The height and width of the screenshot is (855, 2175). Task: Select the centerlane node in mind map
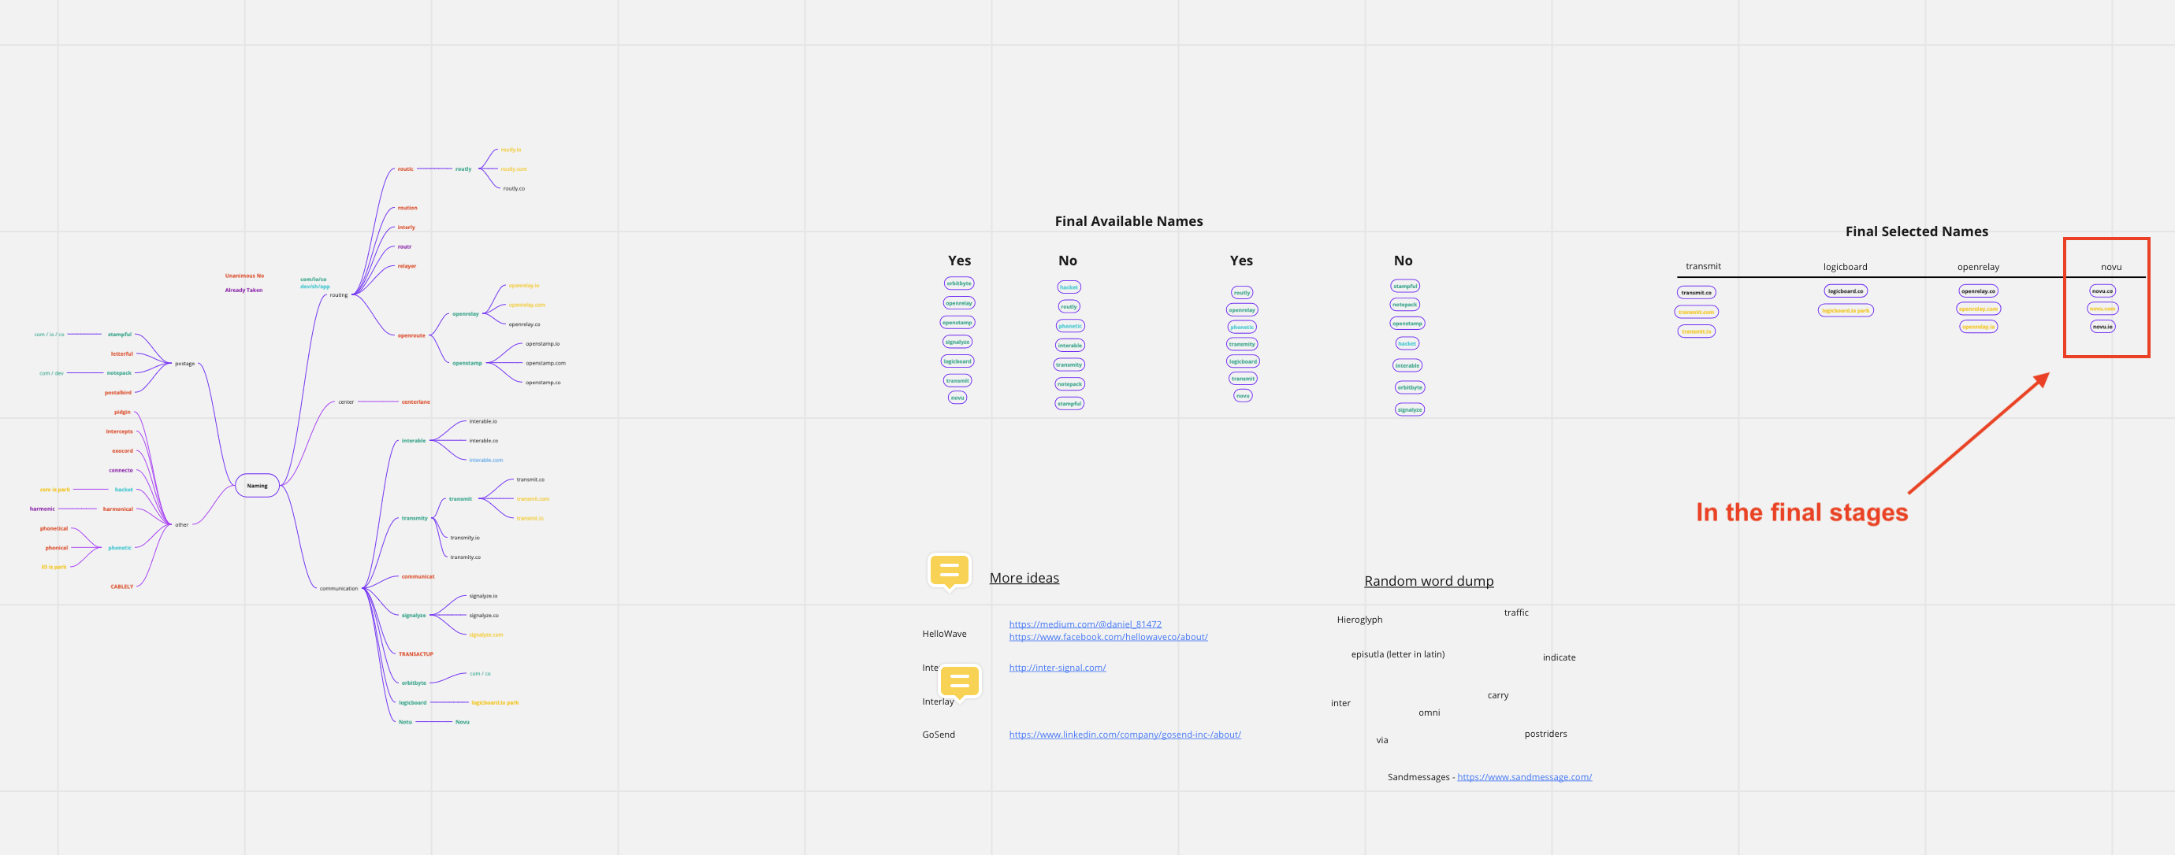point(415,402)
